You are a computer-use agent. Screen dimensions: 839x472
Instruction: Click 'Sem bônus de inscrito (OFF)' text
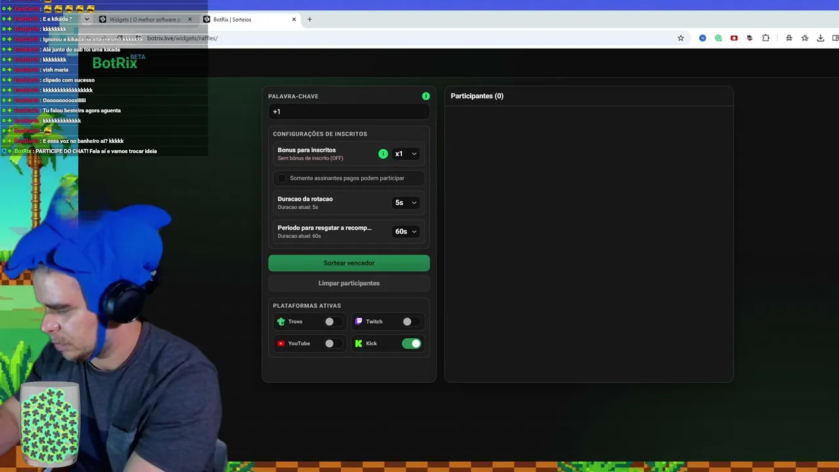point(310,159)
